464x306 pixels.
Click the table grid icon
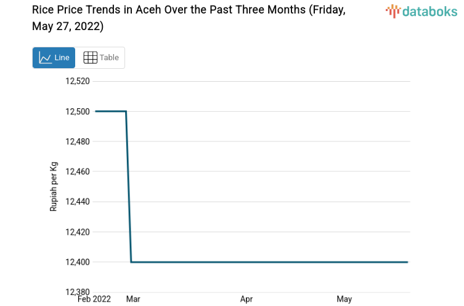pos(91,58)
